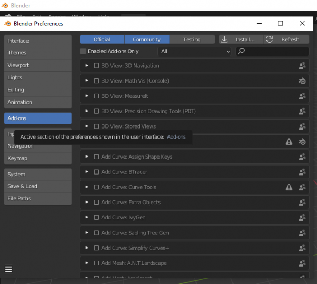Expand 3D Navigation add-on details
The width and height of the screenshot is (317, 284).
click(x=87, y=66)
